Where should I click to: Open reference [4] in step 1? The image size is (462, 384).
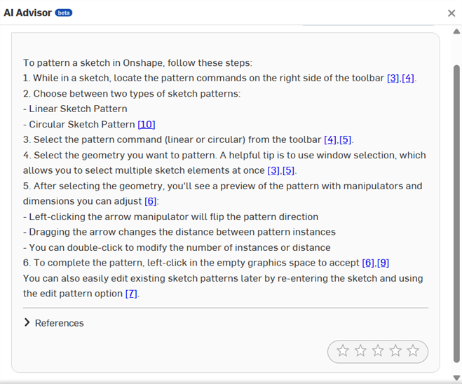[408, 78]
